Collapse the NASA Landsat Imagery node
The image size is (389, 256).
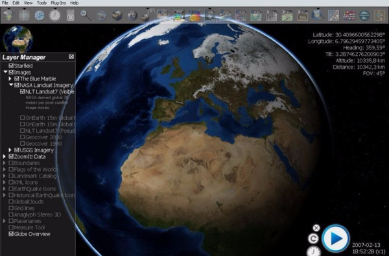[11, 85]
